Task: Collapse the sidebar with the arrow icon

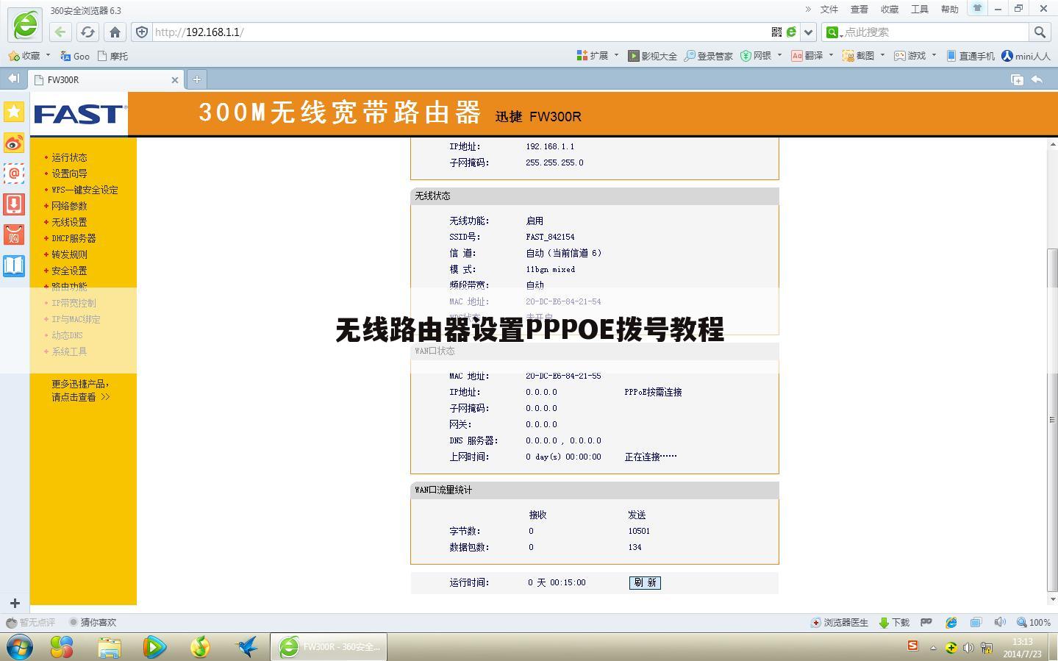Action: tap(13, 79)
